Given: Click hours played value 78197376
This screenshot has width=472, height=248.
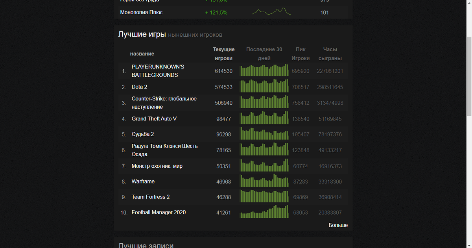Looking at the screenshot, I should (x=330, y=135).
